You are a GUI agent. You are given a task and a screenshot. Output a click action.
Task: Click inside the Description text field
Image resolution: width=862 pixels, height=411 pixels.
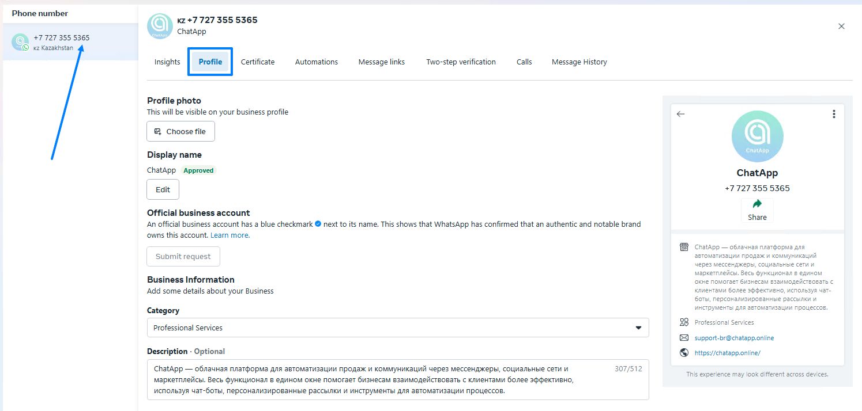[381, 379]
